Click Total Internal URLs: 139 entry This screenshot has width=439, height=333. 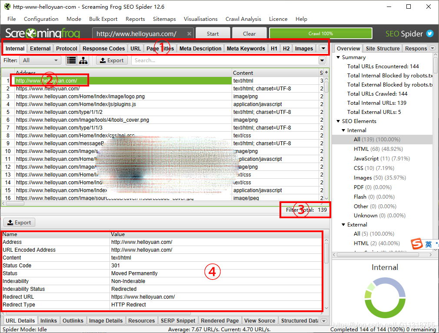pos(376,103)
